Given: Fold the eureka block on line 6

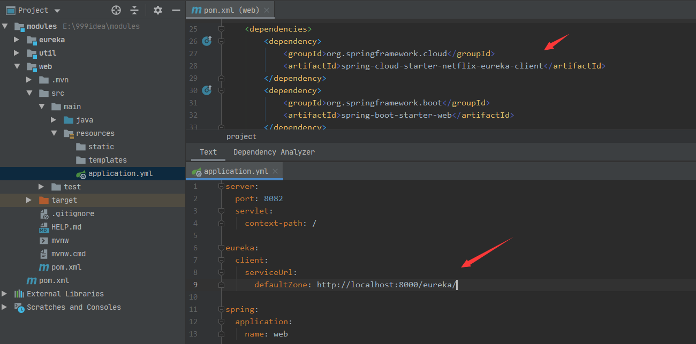Looking at the screenshot, I should pyautogui.click(x=221, y=248).
